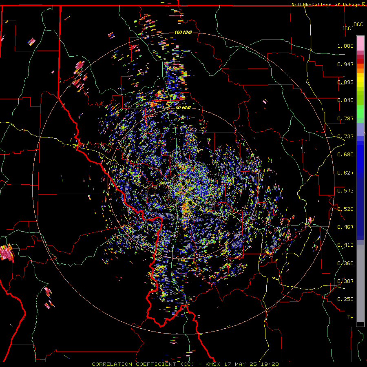Pick the red segment of color scale
Screen dimensions: 367x367
[360, 61]
